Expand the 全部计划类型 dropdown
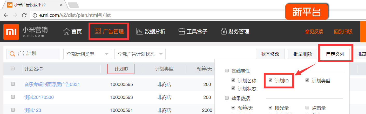This screenshot has height=114, width=366. [87, 54]
